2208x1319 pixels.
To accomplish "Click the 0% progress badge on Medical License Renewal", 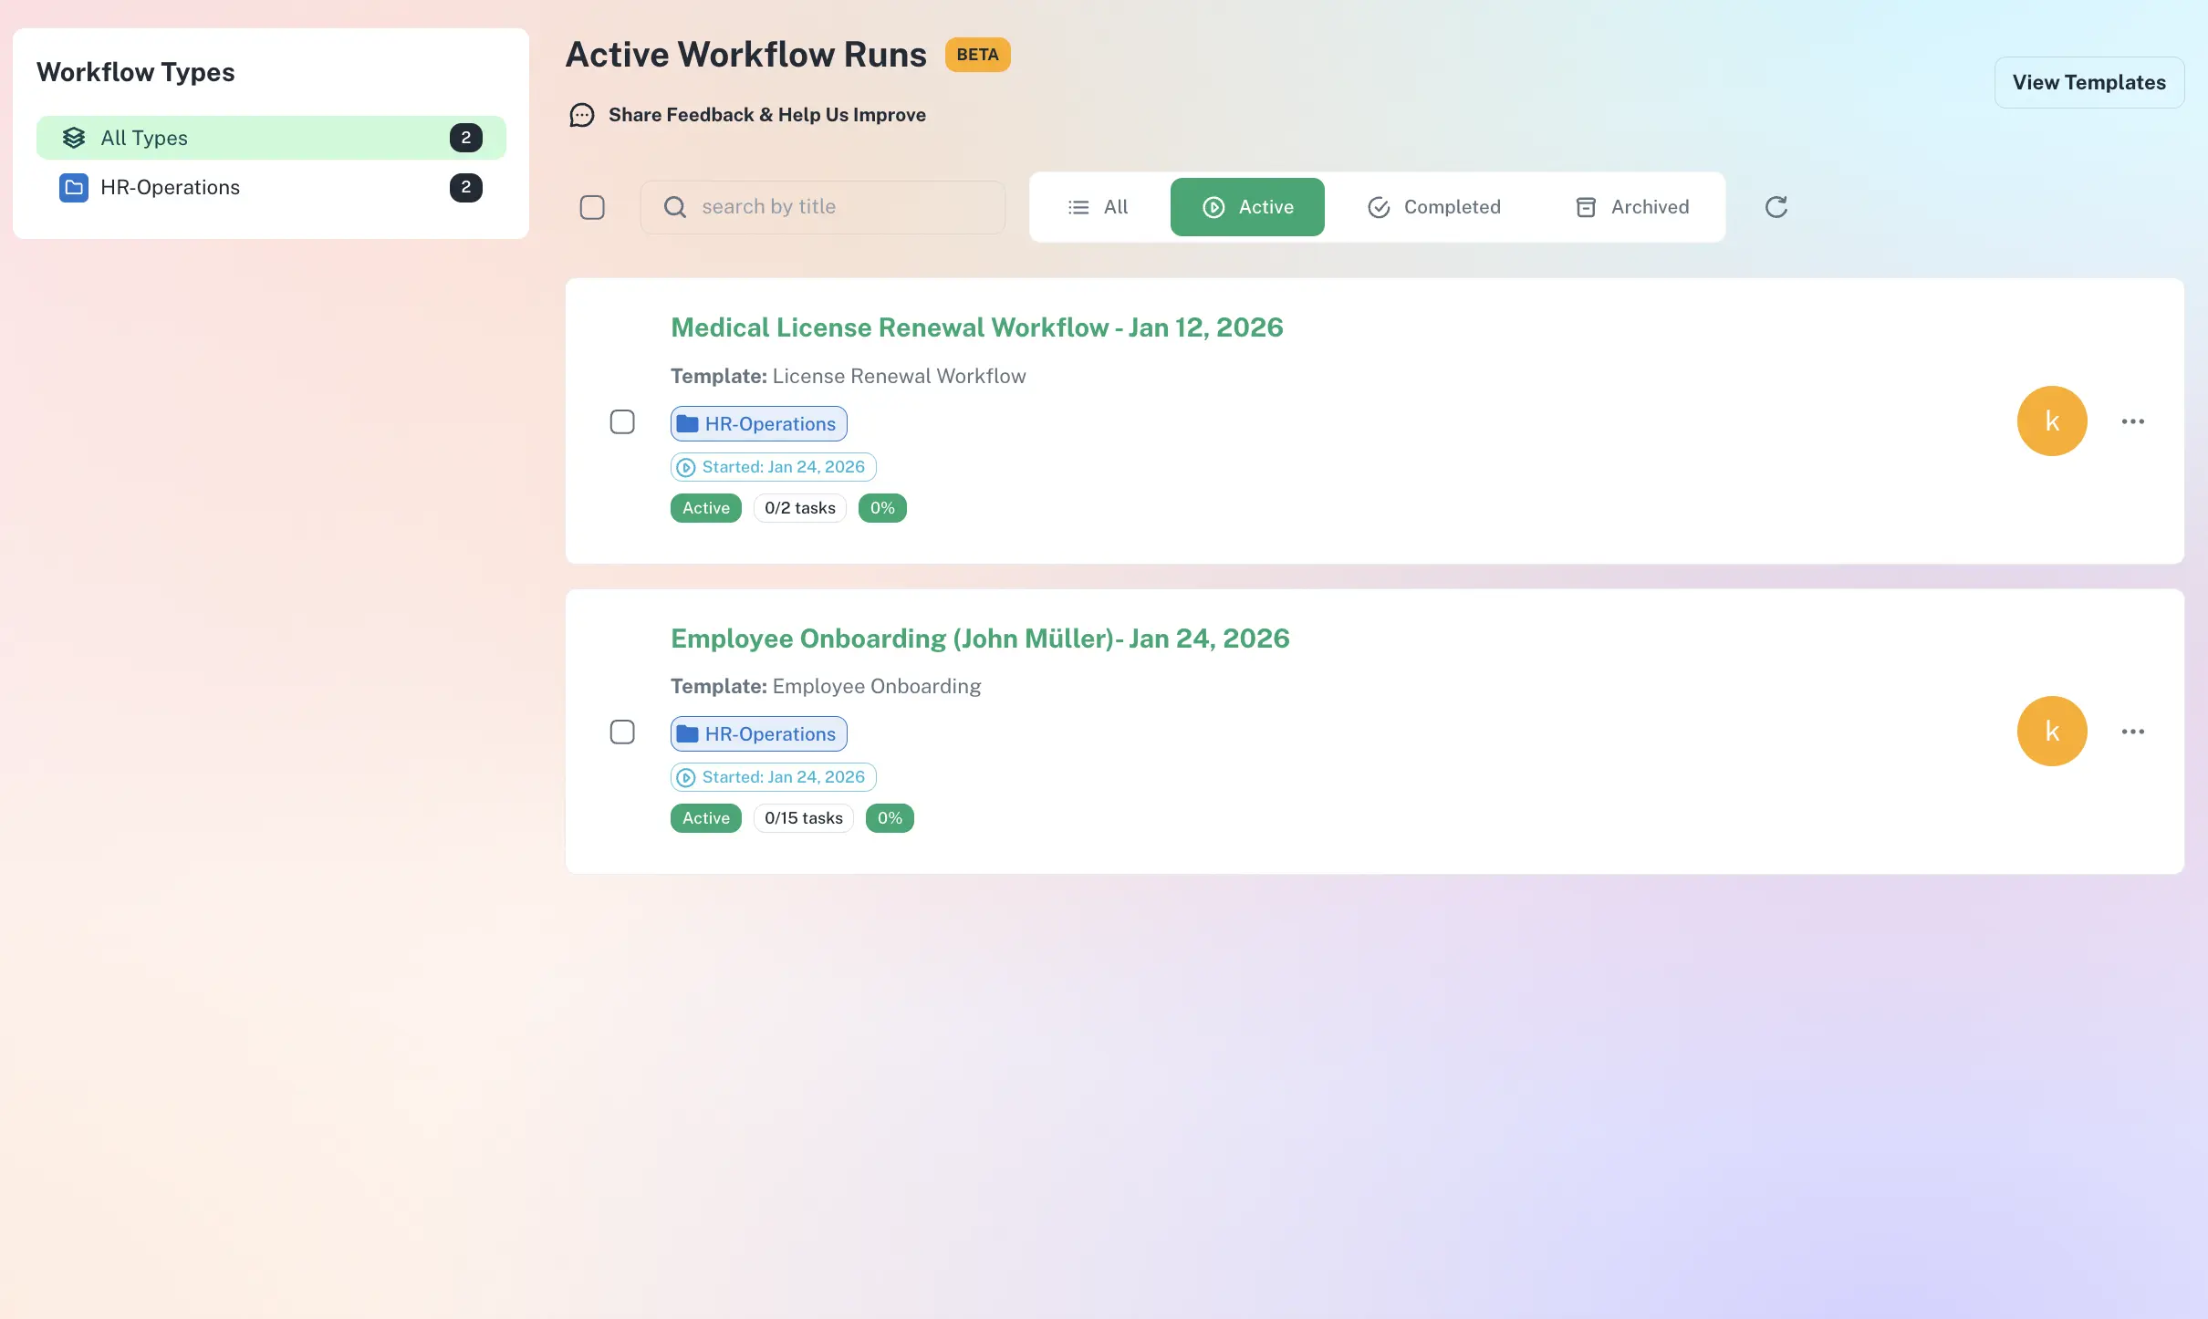I will (x=882, y=508).
